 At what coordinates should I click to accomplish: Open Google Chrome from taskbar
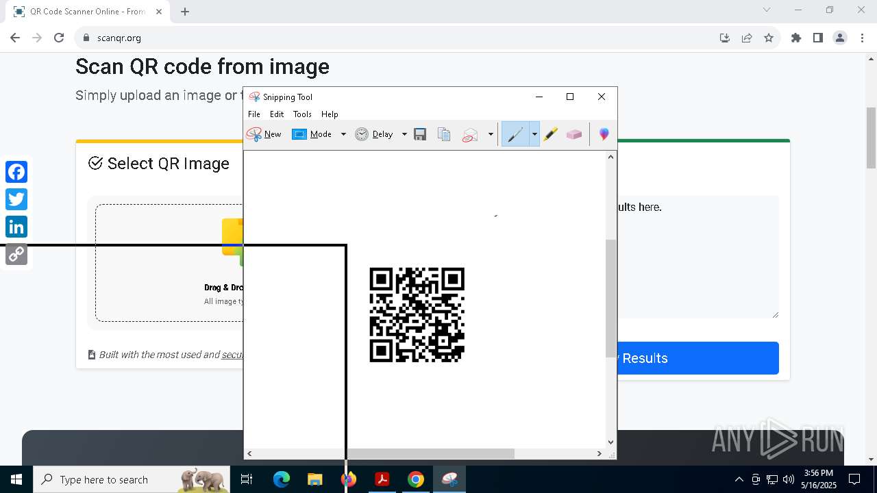pyautogui.click(x=415, y=479)
